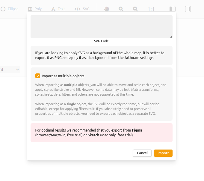204x181 pixels.
Task: Click the PNG background tip box
Action: click(x=101, y=55)
